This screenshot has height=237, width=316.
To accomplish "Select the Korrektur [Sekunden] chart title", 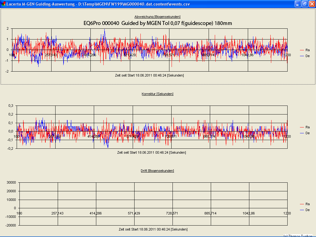I will coord(157,94).
